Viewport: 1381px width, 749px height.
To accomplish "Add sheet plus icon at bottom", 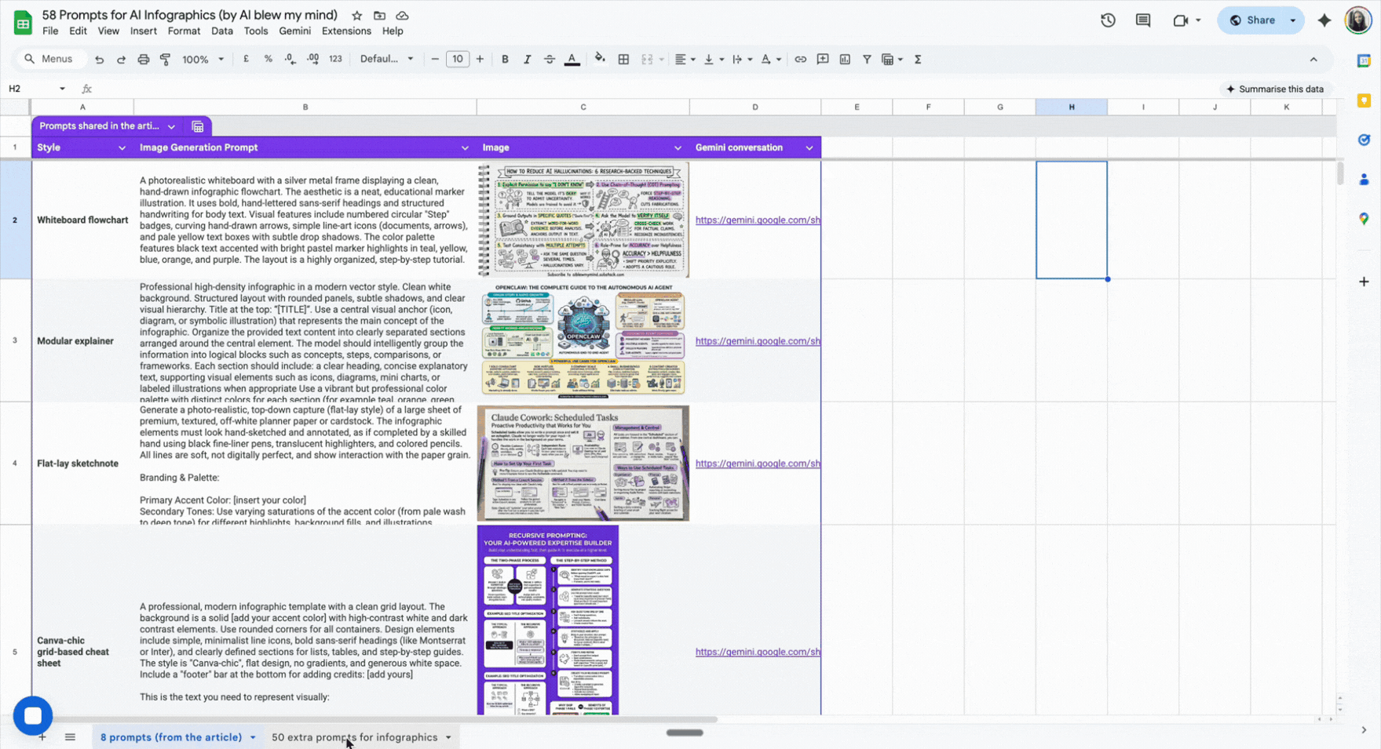I will click(x=42, y=737).
